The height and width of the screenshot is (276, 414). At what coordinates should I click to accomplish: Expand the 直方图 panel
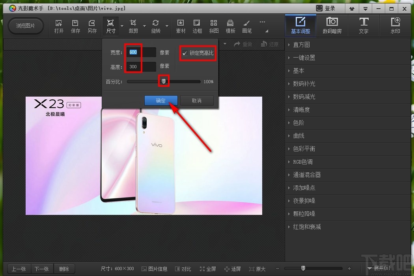348,45
